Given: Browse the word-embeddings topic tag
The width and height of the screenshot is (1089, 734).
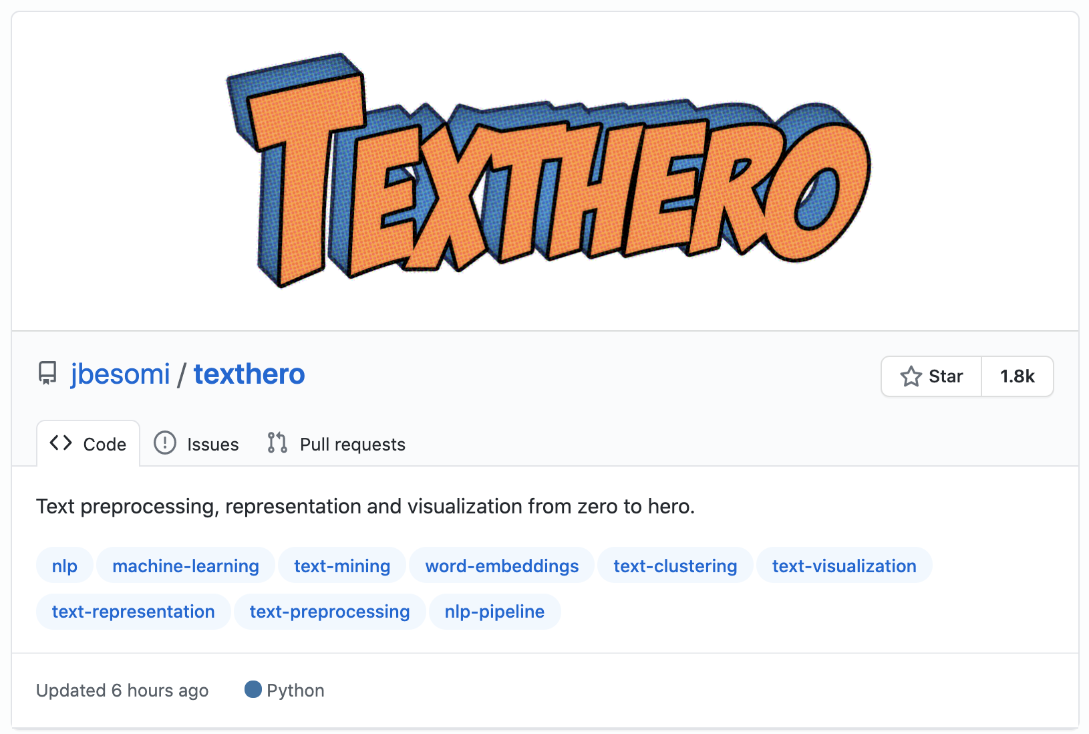Looking at the screenshot, I should point(502,566).
